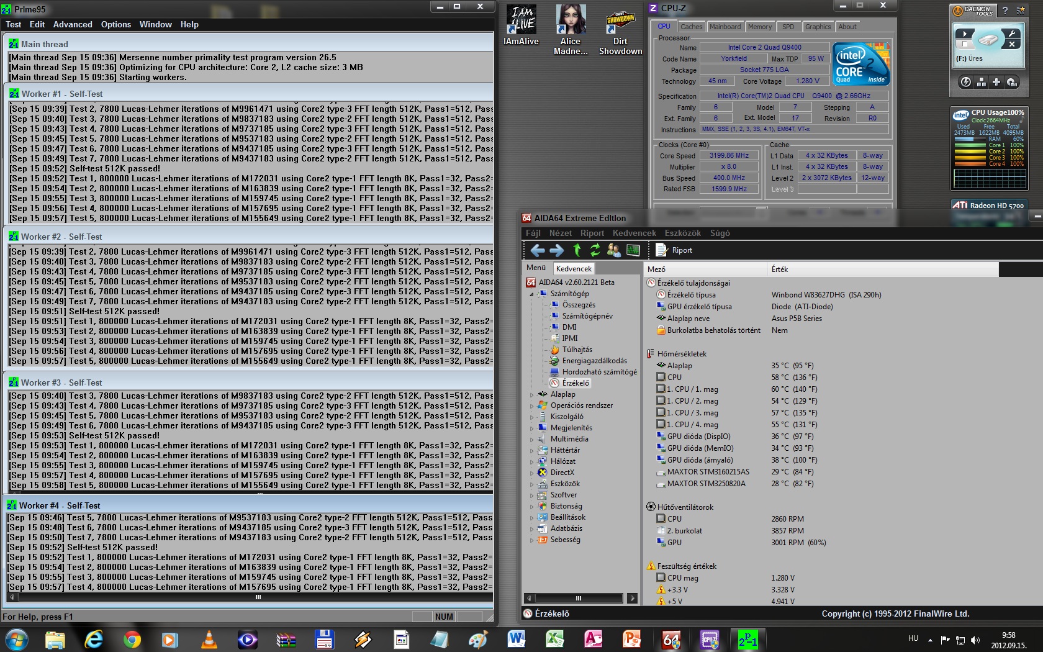
Task: Open the Options menu in Prime95
Action: click(116, 24)
